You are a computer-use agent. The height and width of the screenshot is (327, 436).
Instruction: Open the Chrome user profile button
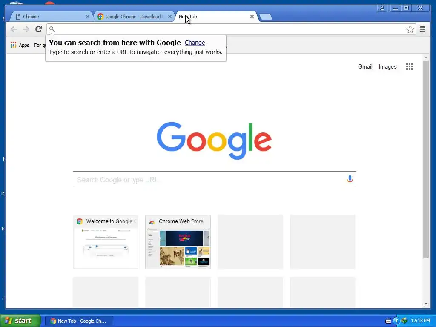tap(382, 8)
